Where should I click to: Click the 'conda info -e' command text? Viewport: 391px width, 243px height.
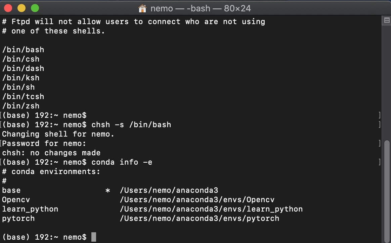(122, 162)
